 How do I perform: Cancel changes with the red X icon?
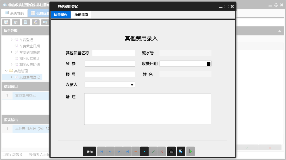point(161,151)
